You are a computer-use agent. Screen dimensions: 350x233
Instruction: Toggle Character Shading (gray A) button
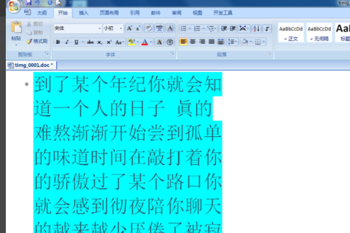click(x=159, y=42)
